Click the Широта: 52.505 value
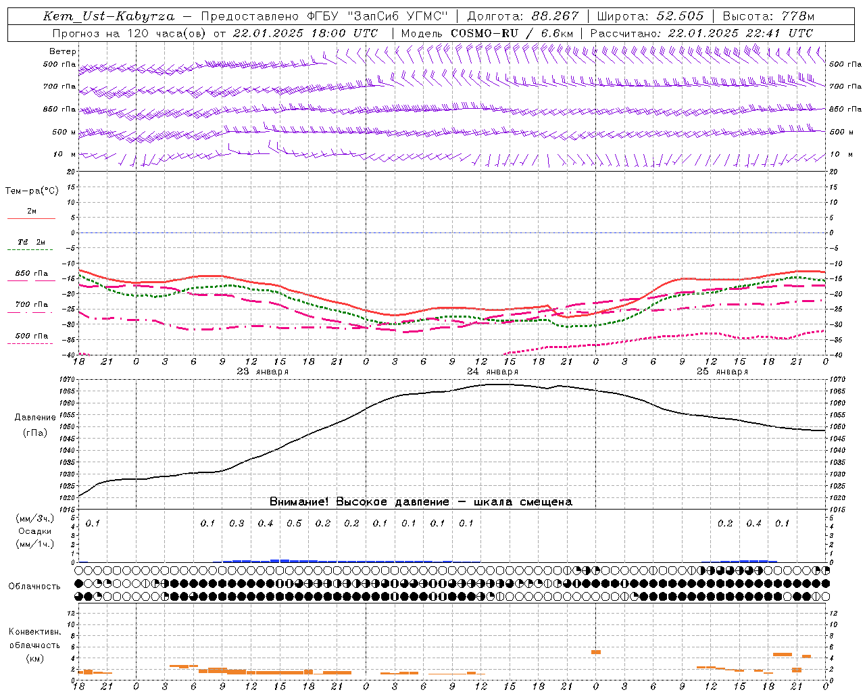Viewport: 865px width, 692px height. coord(651,16)
